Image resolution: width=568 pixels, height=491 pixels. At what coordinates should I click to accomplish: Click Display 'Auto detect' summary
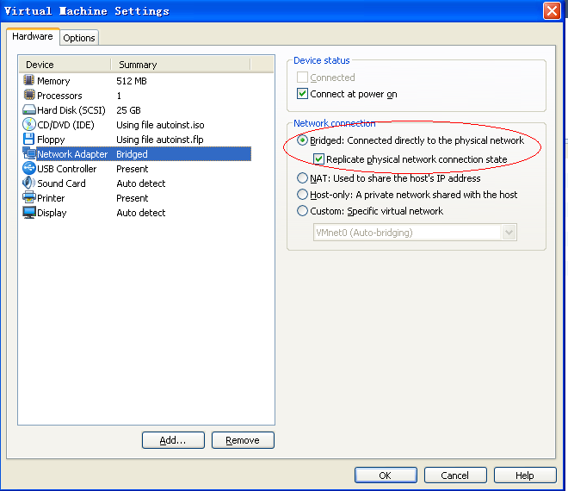coord(141,213)
